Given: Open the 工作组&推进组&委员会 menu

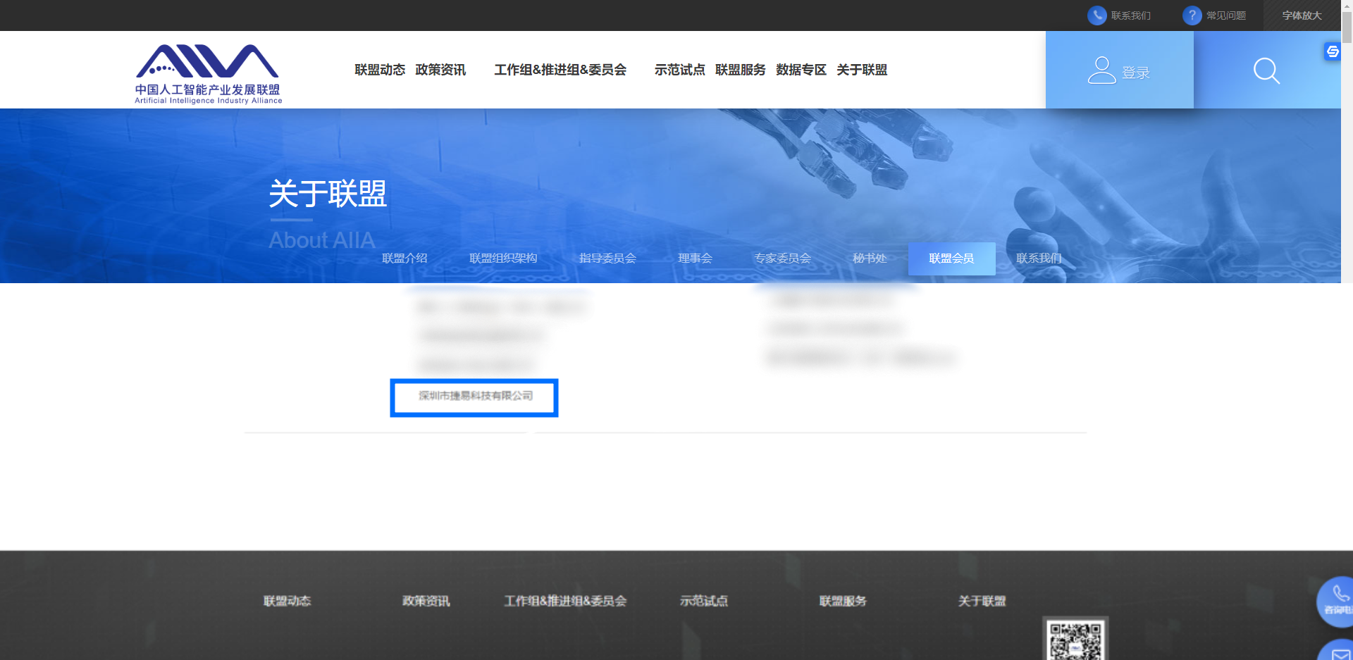Looking at the screenshot, I should (x=562, y=70).
